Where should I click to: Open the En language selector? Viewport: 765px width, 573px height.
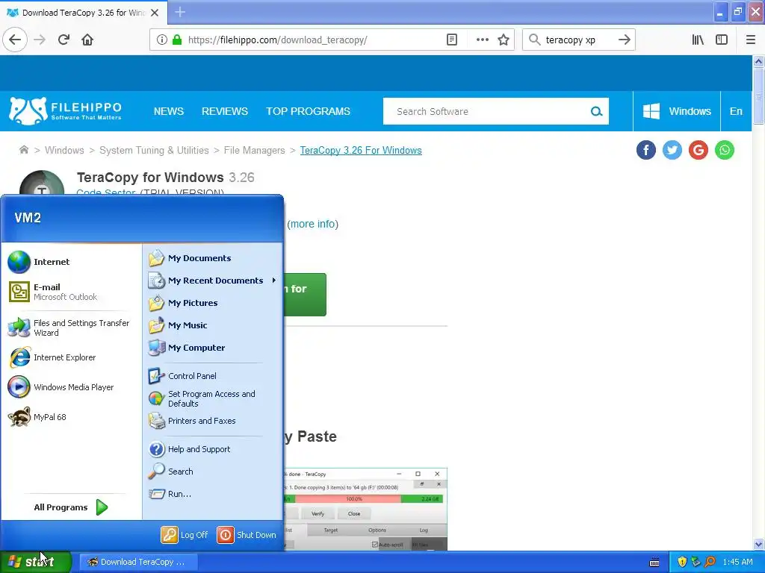coord(736,111)
